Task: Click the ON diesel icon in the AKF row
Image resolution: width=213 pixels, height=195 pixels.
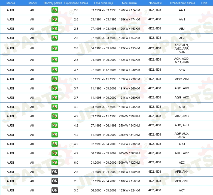Action: point(54,190)
